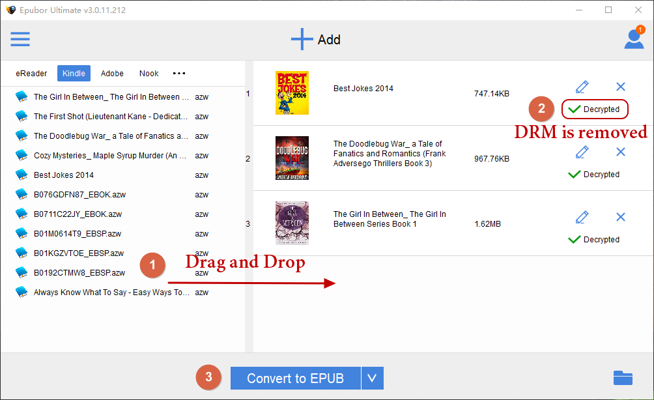Click the 967.76KB file size
654x400 pixels.
(492, 158)
